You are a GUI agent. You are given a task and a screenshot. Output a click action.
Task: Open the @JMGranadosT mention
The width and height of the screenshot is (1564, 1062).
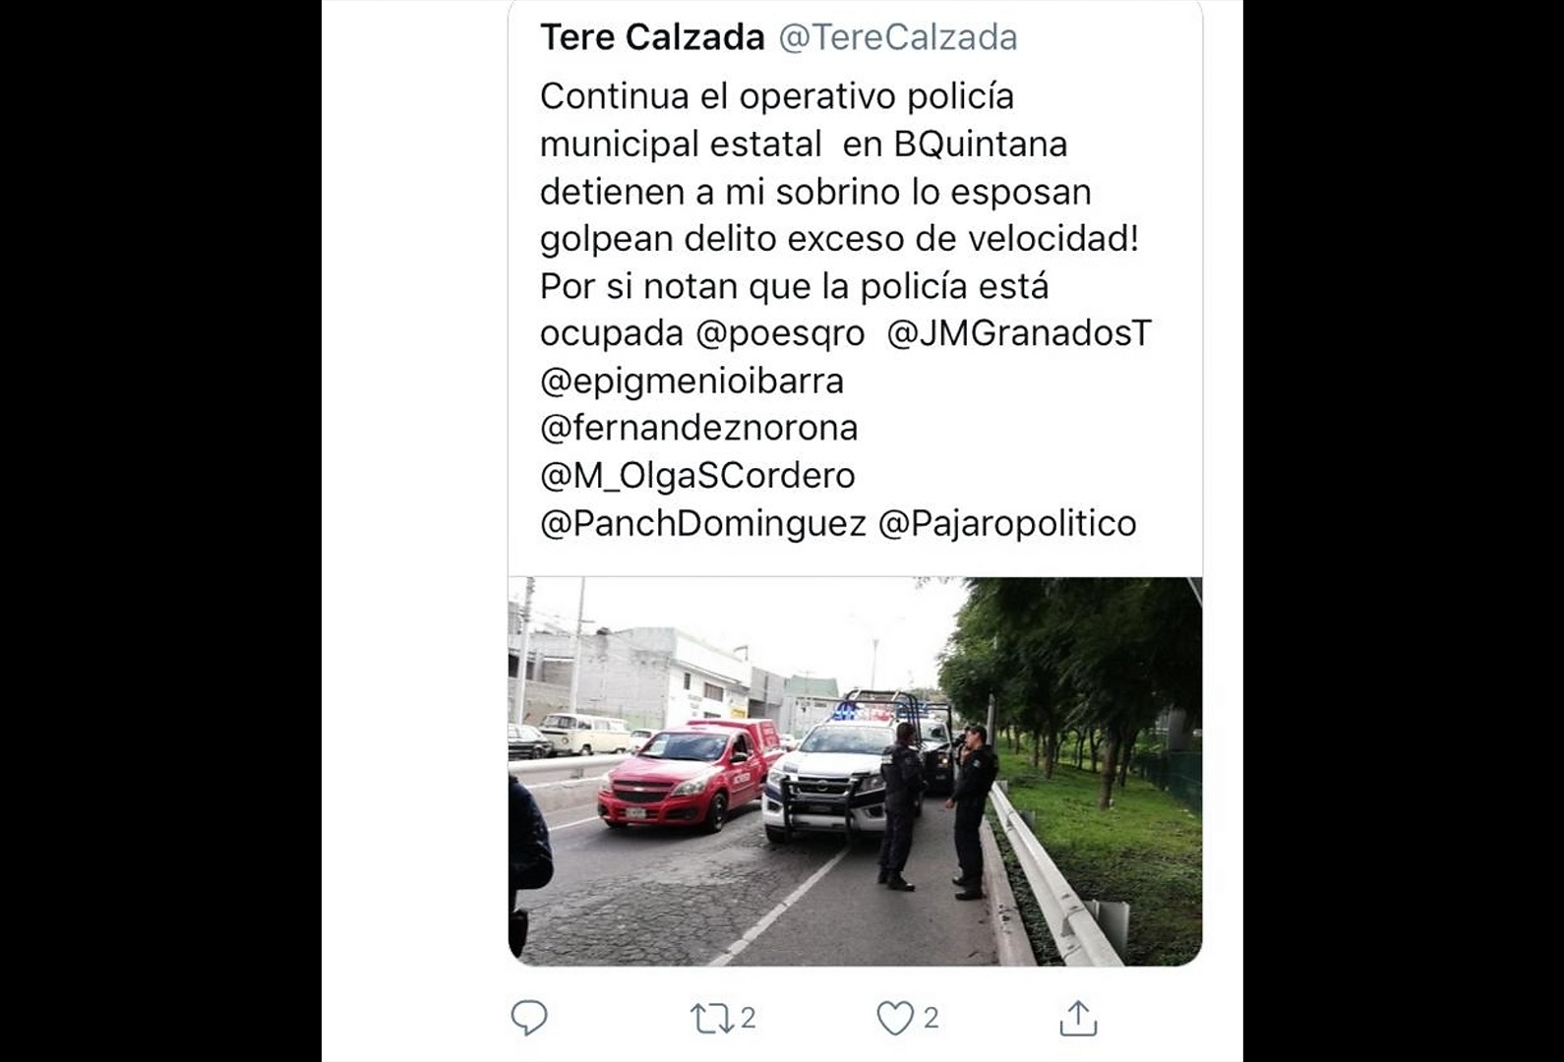click(x=1019, y=333)
